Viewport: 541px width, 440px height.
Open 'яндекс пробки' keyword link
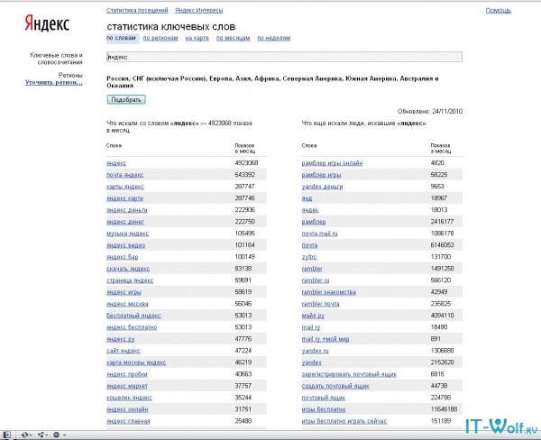tap(127, 374)
